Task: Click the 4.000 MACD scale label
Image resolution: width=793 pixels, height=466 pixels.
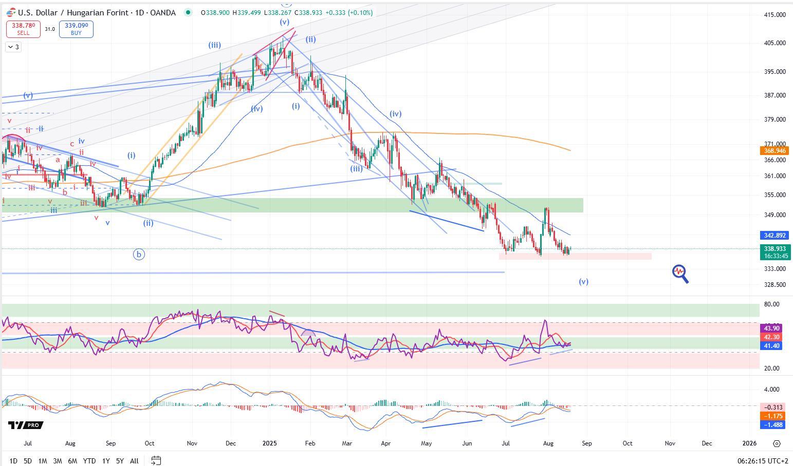Action: click(x=771, y=390)
